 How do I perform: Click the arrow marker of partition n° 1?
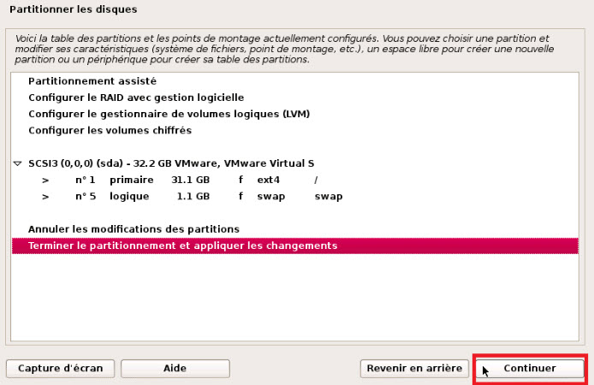(x=45, y=181)
